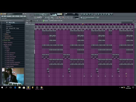Open the OPTIONS menu
The width and height of the screenshot is (136, 102).
[x=17, y=16]
